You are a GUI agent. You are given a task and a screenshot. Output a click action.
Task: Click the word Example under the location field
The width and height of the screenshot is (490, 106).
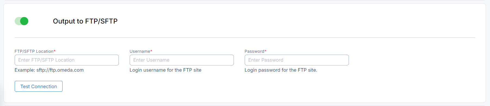pyautogui.click(x=25, y=70)
